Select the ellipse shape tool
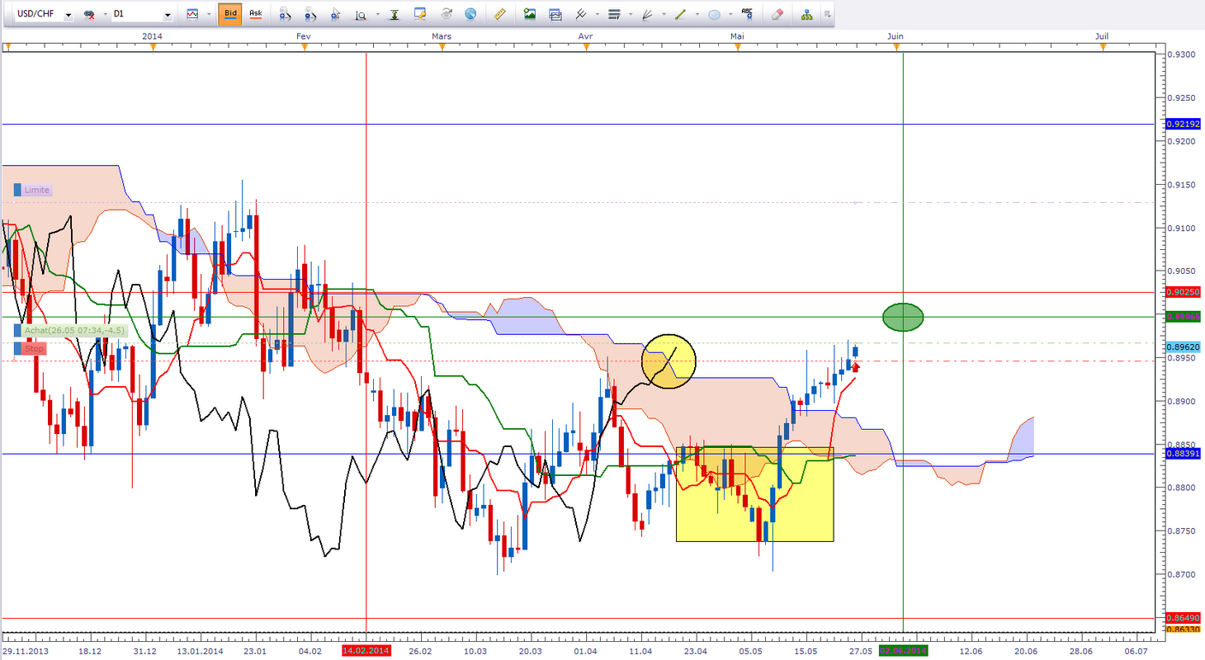 [x=715, y=14]
